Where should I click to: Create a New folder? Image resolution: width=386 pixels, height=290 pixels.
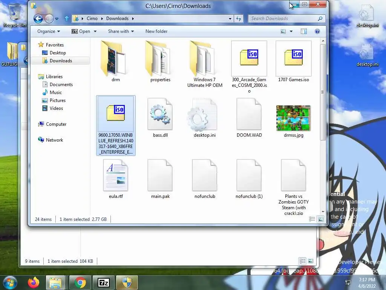coord(156,31)
